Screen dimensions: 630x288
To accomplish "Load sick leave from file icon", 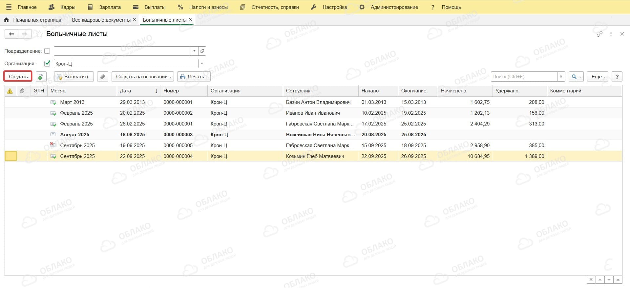I will 41,77.
